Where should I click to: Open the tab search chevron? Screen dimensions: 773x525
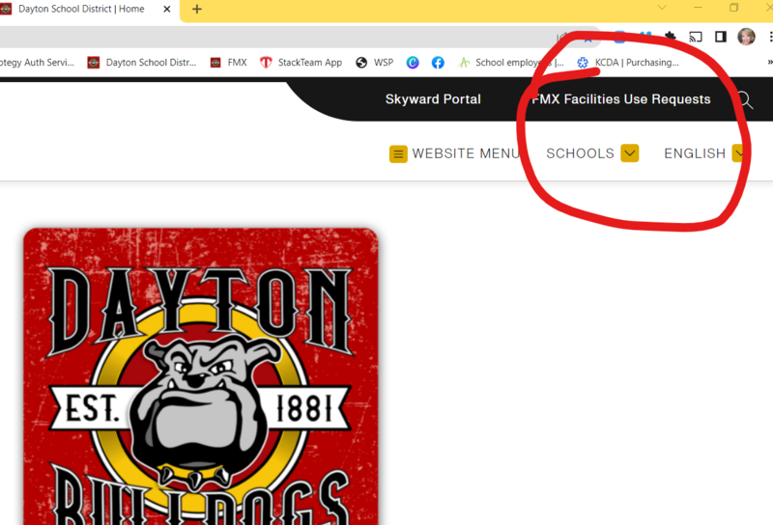662,8
